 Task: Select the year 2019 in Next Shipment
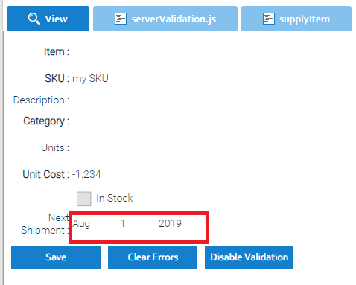click(171, 223)
